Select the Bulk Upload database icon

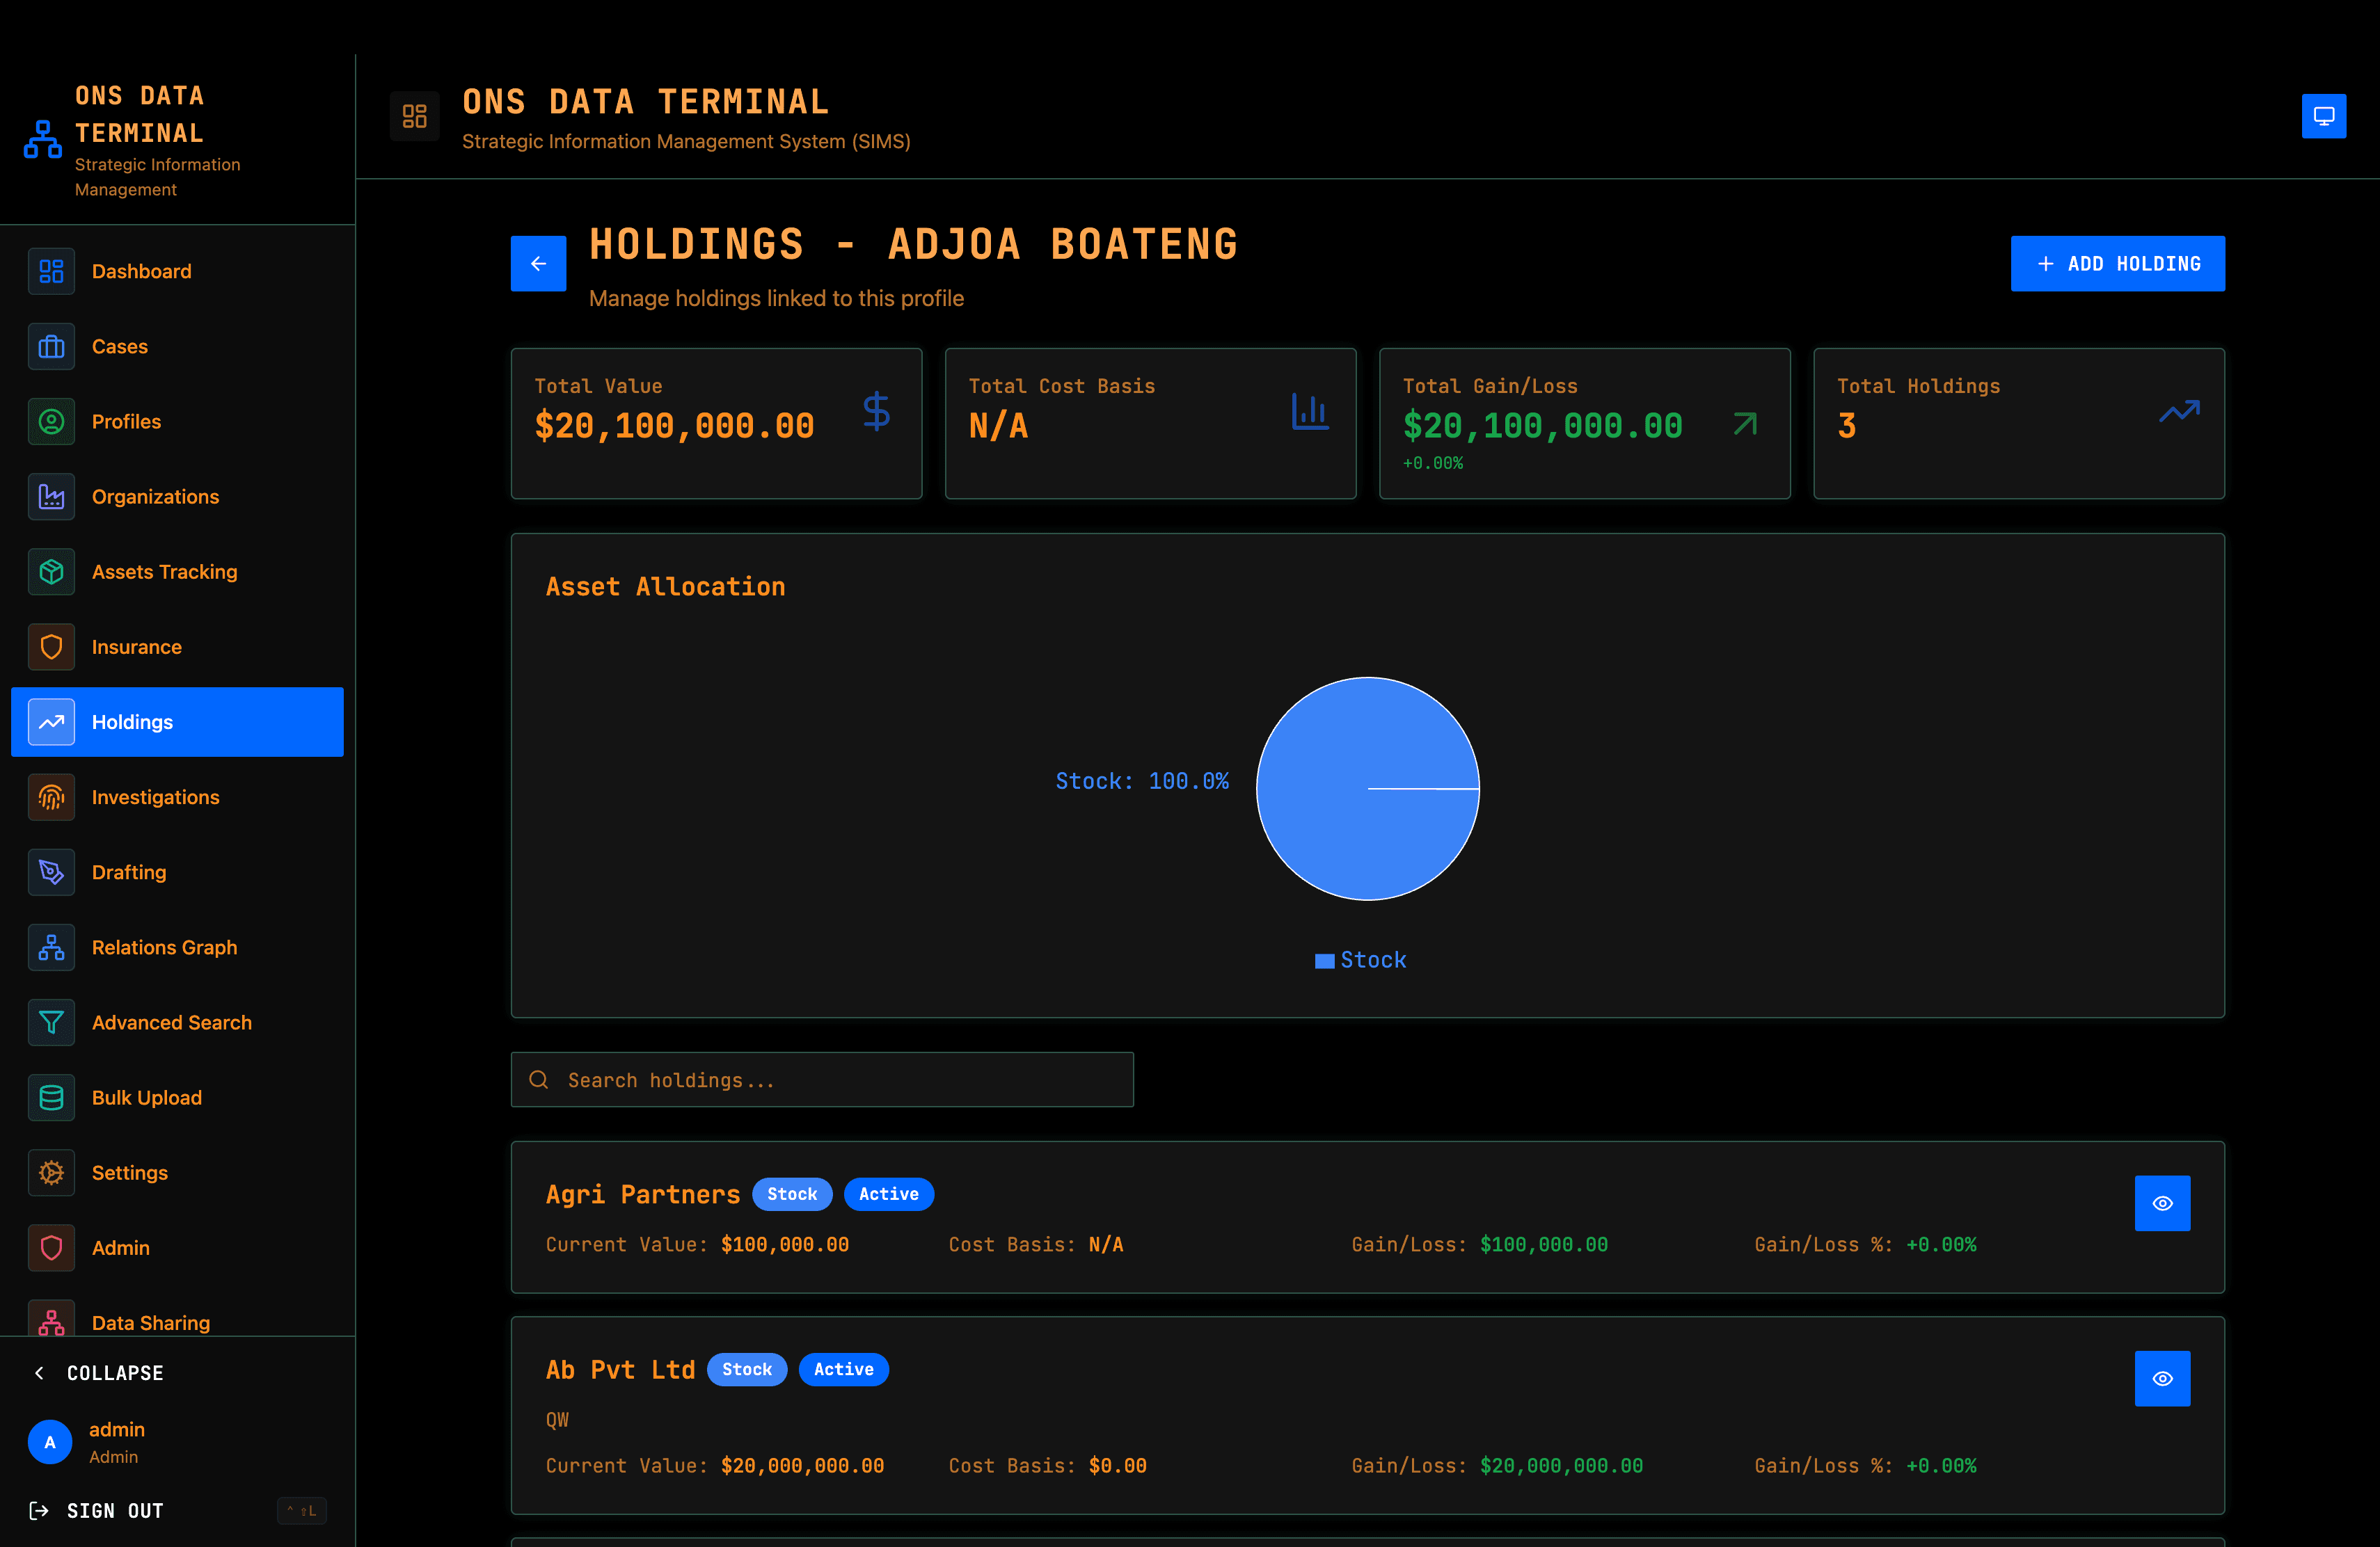click(x=51, y=1097)
